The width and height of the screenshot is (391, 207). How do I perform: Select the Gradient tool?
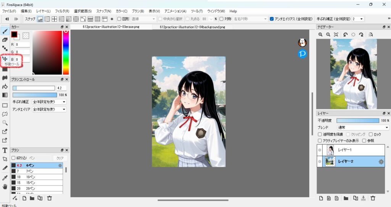[5, 95]
